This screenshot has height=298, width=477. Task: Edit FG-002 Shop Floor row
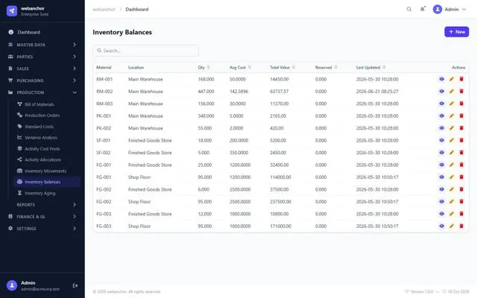coord(452,202)
